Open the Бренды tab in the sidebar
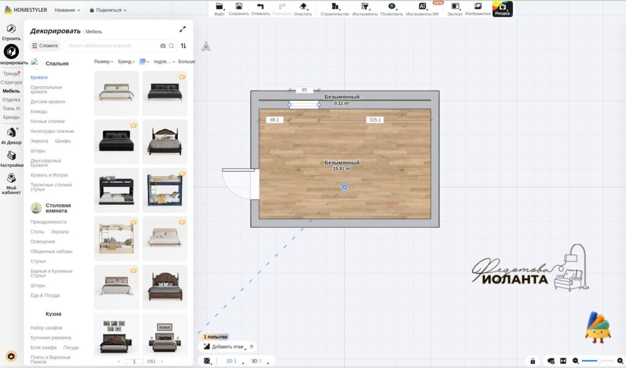 (11, 117)
